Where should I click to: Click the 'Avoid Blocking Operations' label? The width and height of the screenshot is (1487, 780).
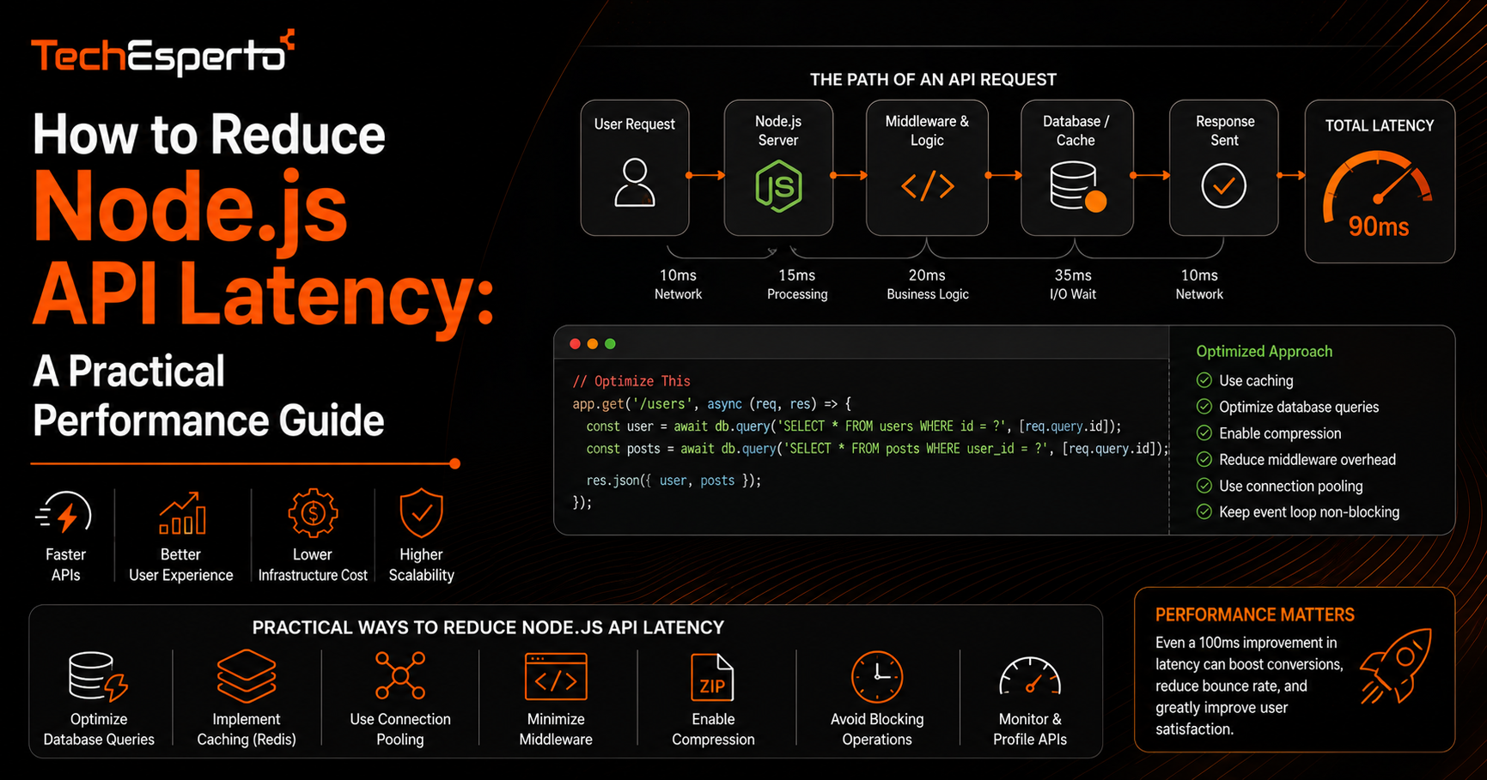click(x=877, y=729)
